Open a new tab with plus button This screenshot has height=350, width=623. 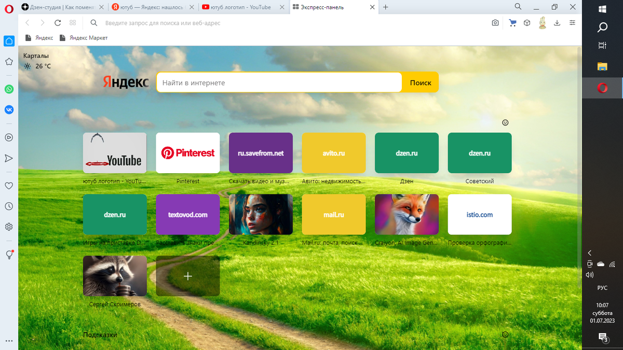[386, 7]
